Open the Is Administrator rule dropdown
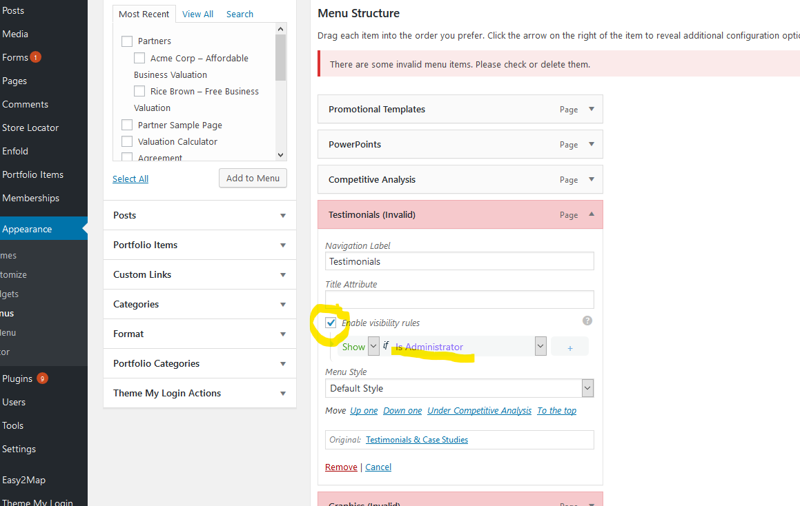The image size is (800, 506). 540,346
